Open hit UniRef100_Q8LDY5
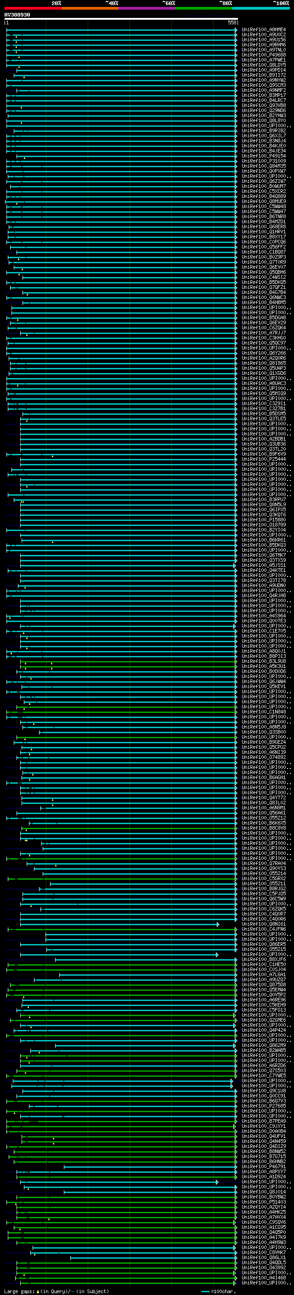The height and width of the screenshot is (1295, 294). 264,65
